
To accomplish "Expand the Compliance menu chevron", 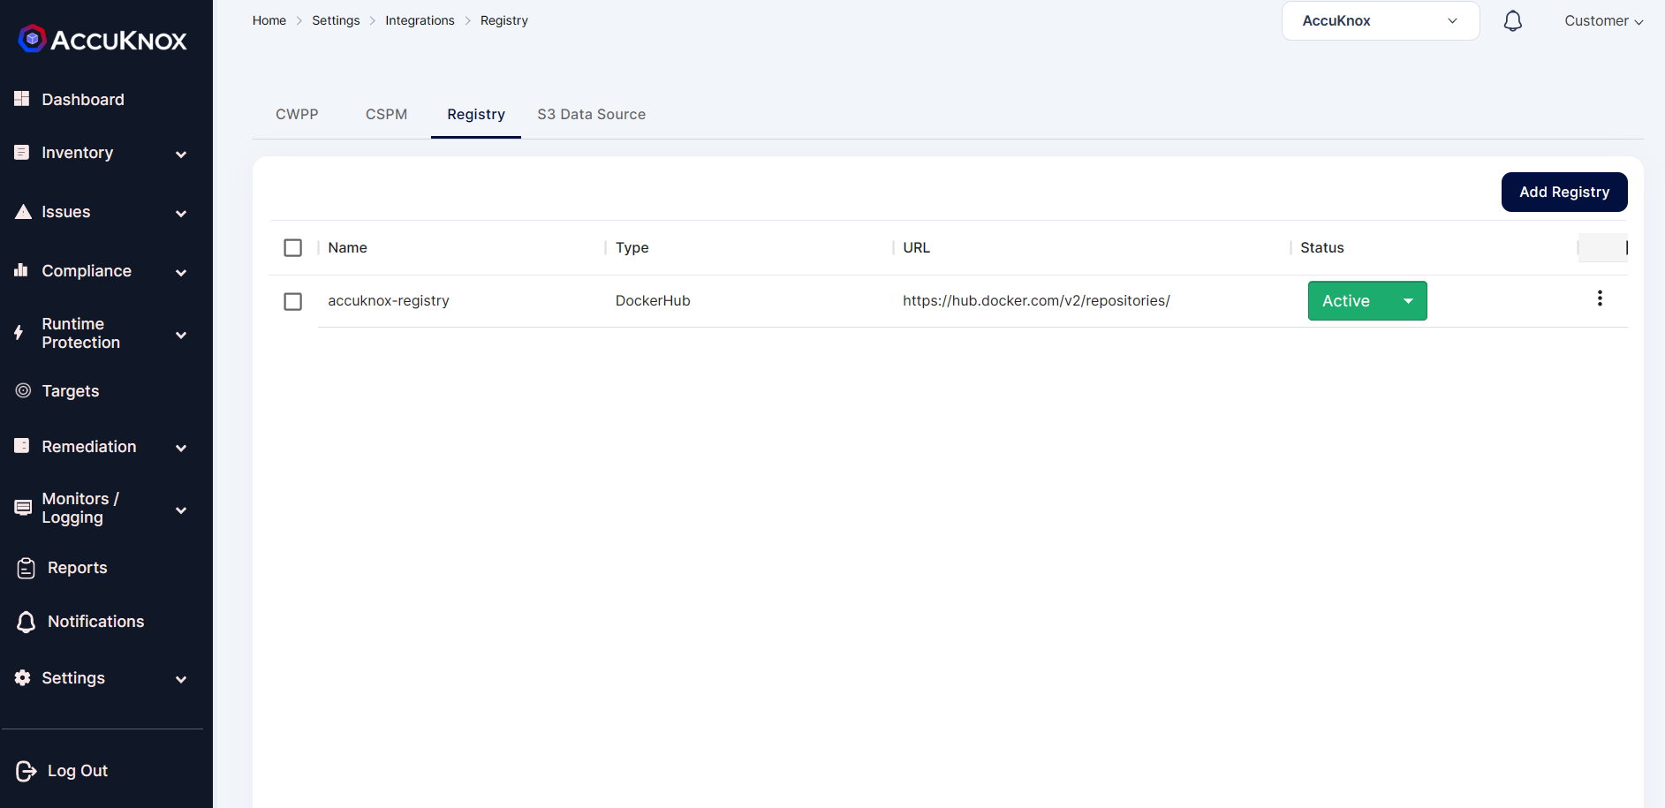I will pyautogui.click(x=181, y=273).
